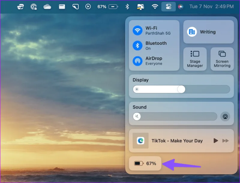
Task: Click the Control Center menu bar icon
Action: click(168, 7)
